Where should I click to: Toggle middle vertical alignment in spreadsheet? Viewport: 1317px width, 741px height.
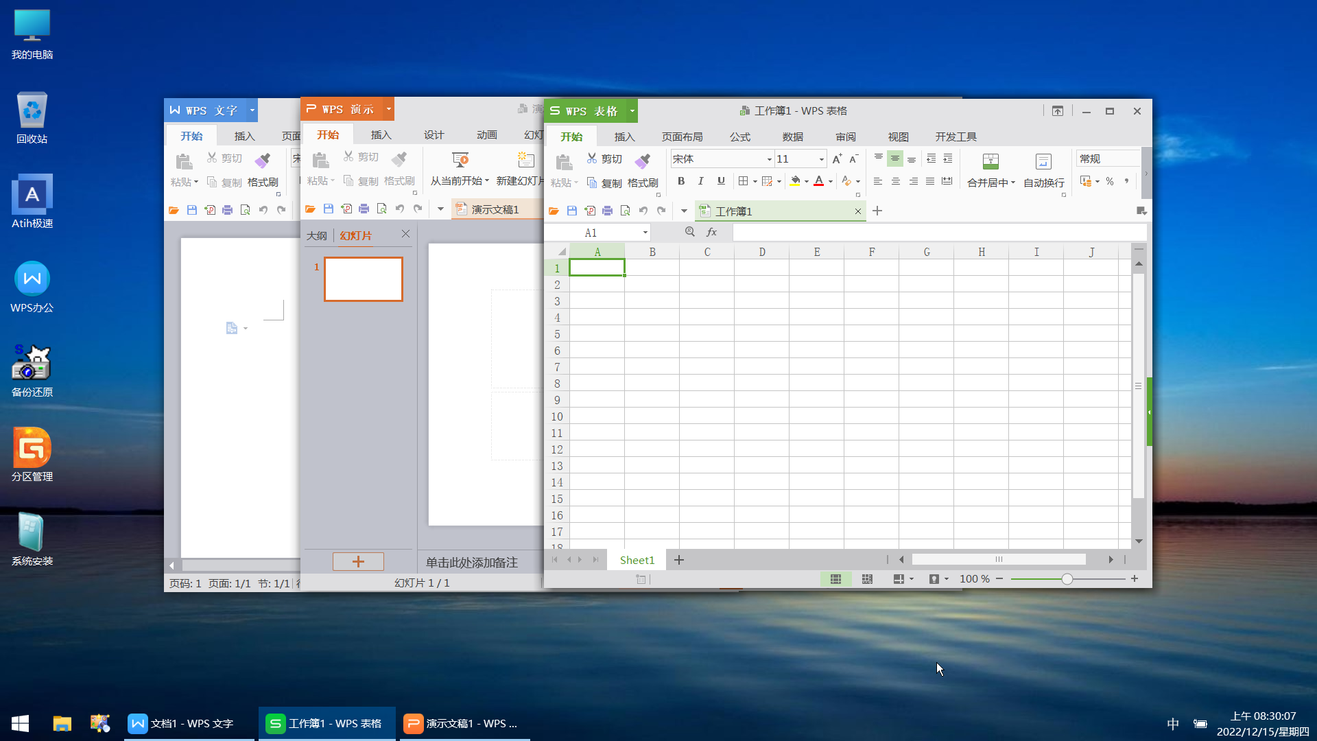(895, 158)
